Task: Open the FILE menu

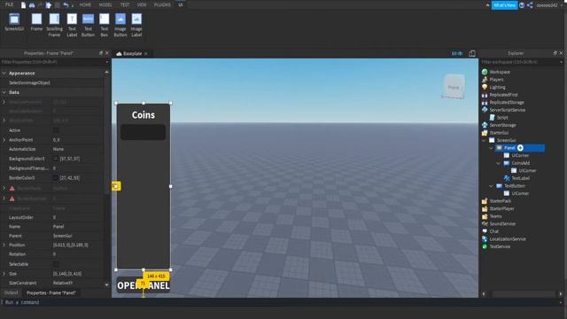Action: [10, 4]
